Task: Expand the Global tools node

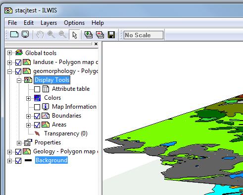Action: [9, 53]
